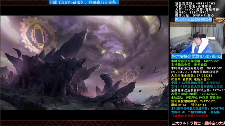
Task: Click the text 若雪手动帮打QQ群: 1071692639
Action: point(194,94)
